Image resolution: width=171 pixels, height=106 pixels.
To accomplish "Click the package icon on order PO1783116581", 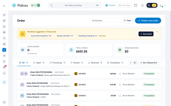I will pyautogui.click(x=22, y=85).
